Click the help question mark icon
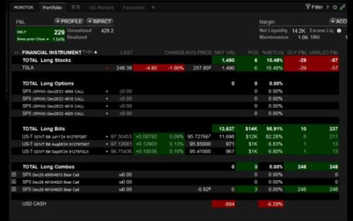The height and width of the screenshot is (221, 353). tap(327, 7)
